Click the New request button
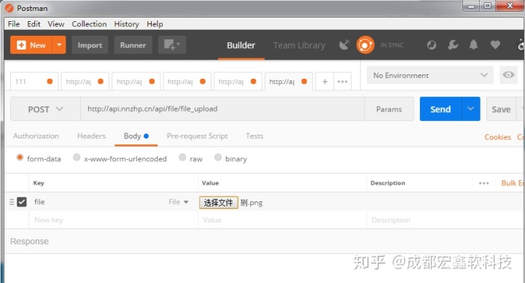Image resolution: width=525 pixels, height=283 pixels. click(31, 45)
